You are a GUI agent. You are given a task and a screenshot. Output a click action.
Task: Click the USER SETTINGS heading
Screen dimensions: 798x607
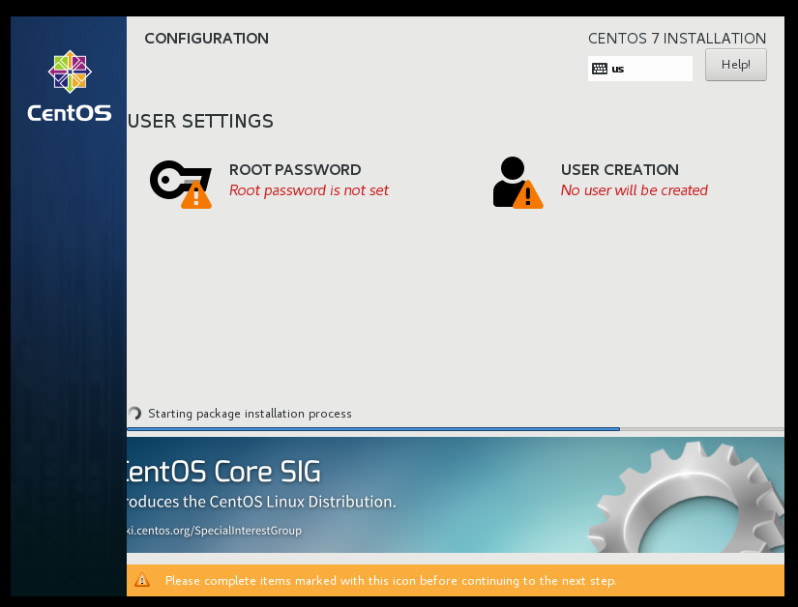pos(200,121)
